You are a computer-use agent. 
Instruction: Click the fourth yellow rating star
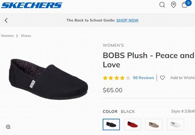123,78
